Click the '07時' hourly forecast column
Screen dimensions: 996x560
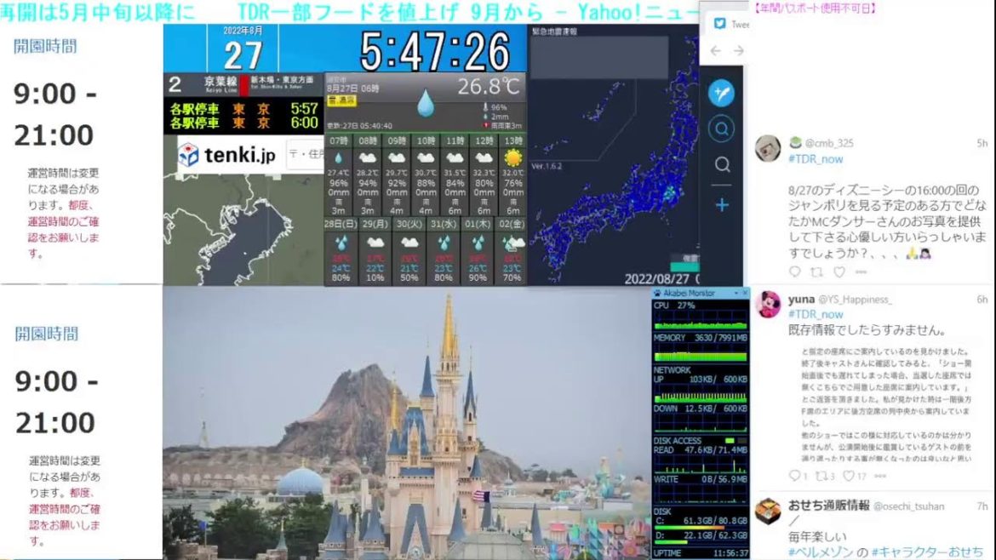click(x=339, y=175)
